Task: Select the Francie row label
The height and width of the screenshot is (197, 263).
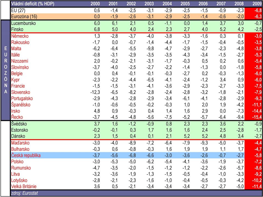Action: click(18, 86)
